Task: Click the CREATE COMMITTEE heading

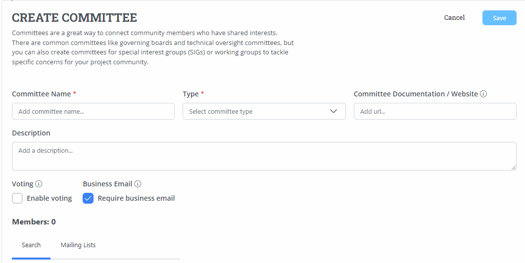Action: pos(74,18)
